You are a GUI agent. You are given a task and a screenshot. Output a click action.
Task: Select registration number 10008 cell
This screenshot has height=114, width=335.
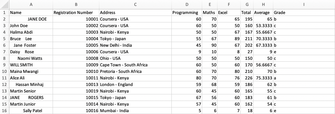(x=76, y=58)
